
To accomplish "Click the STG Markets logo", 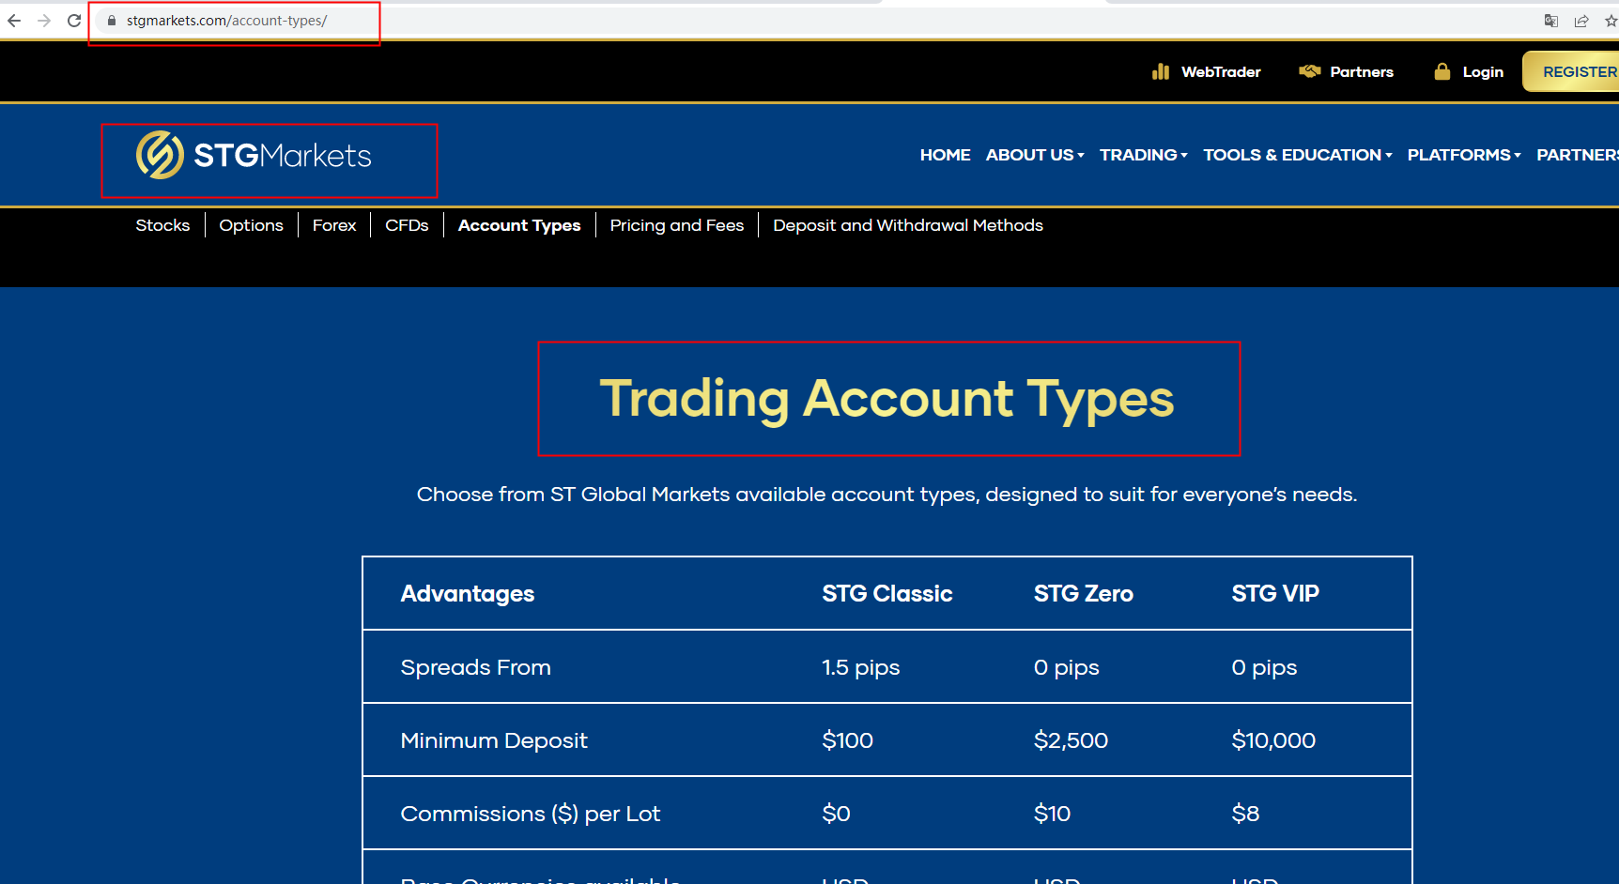I will click(x=254, y=156).
